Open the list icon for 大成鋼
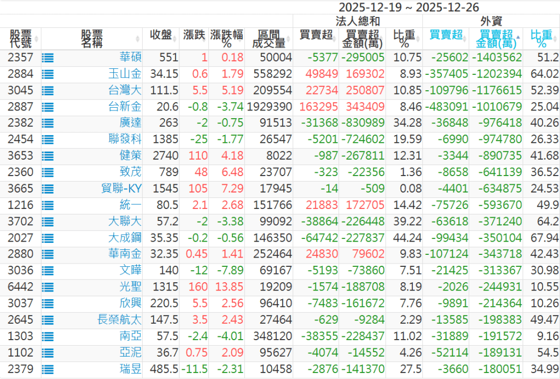The height and width of the screenshot is (379, 560). [x=48, y=238]
